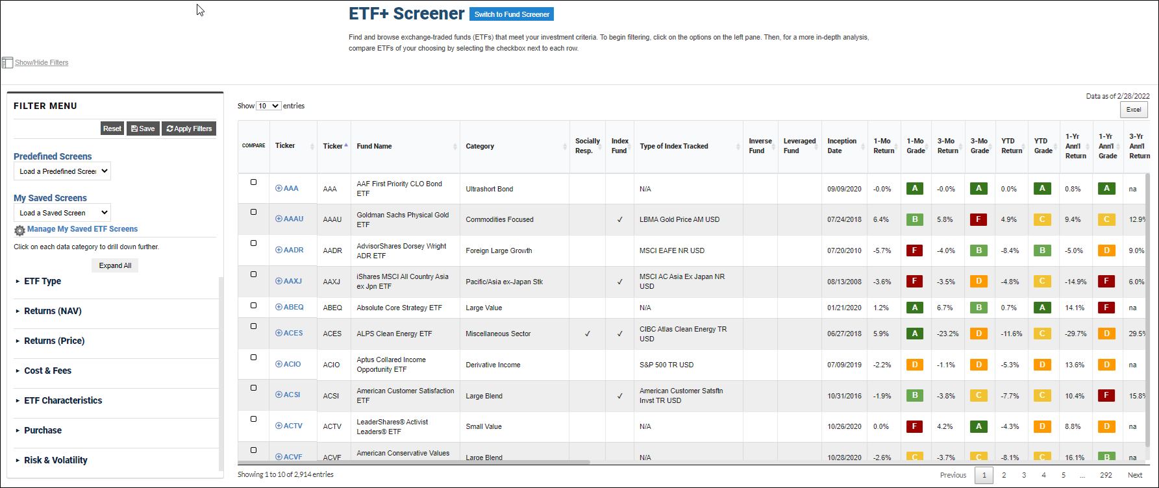Check the compare box for AAA
This screenshot has width=1159, height=488.
click(253, 182)
